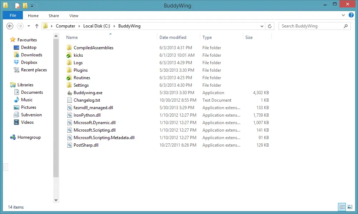Open the address bar history dropdown
Image resolution: width=358 pixels, height=214 pixels.
[261, 26]
